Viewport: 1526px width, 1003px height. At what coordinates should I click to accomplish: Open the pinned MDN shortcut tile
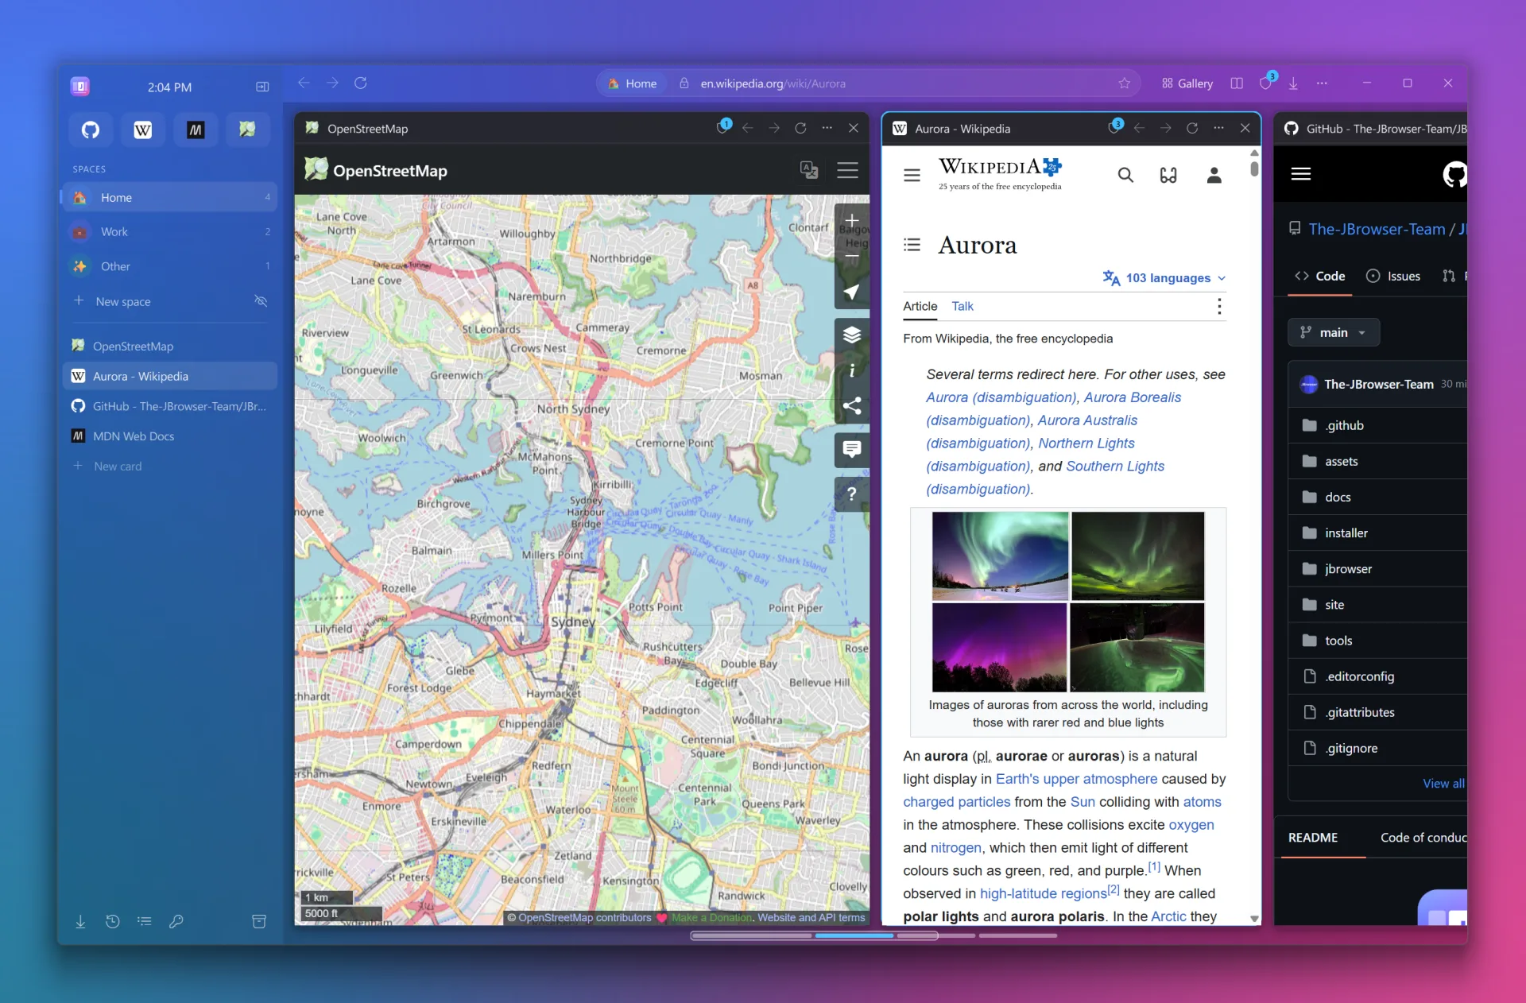pyautogui.click(x=196, y=130)
